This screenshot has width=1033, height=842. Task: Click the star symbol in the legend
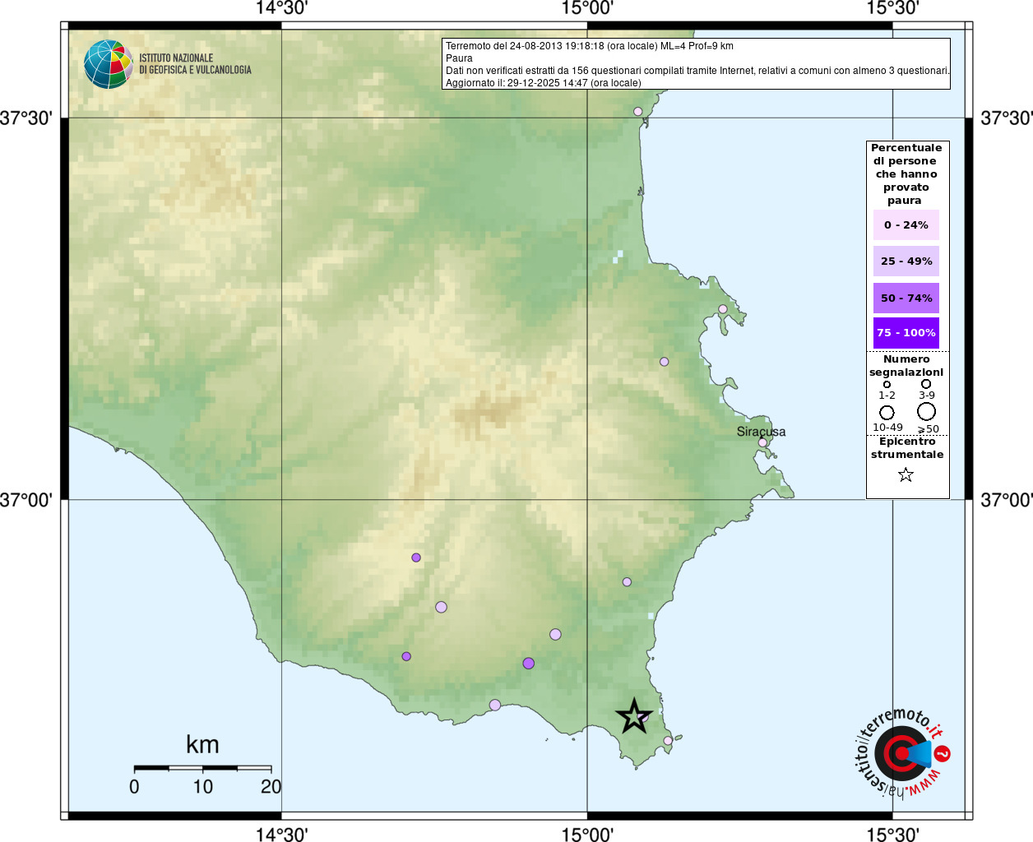pyautogui.click(x=906, y=474)
